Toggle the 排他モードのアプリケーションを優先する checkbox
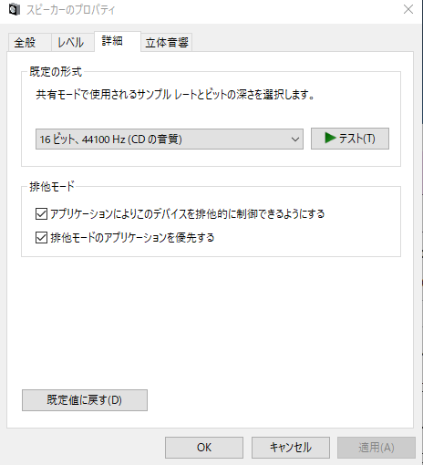Viewport: 423px width, 465px height. click(41, 238)
